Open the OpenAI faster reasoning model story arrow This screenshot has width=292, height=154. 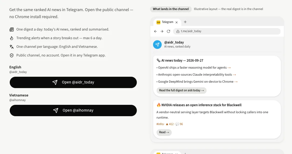[x=229, y=68]
